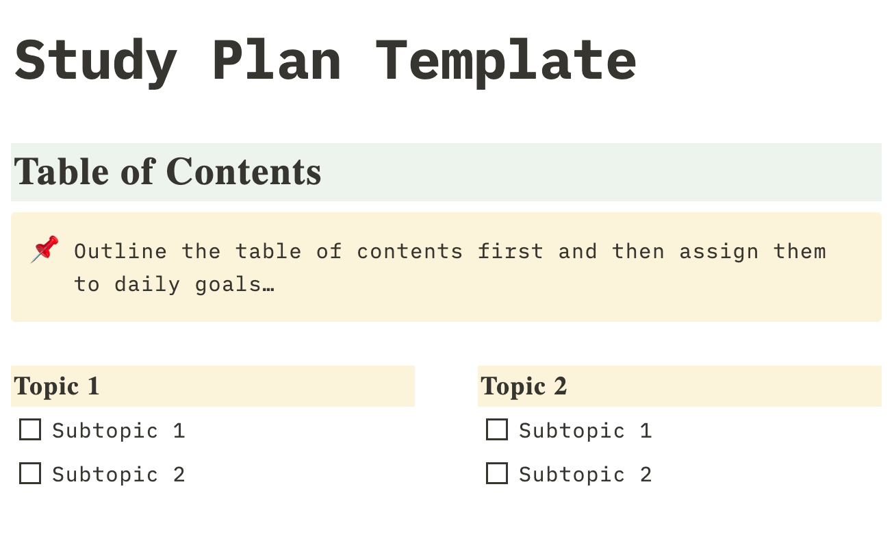Select the Topic 1 heading
894x541 pixels.
57,386
